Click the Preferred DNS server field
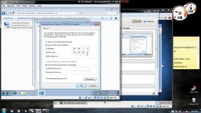This screenshot has width=201, height=113. (x=81, y=68)
